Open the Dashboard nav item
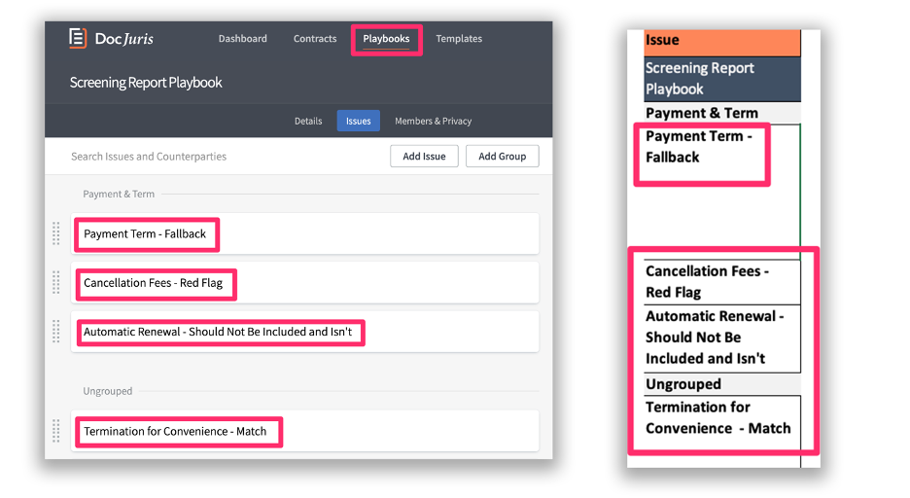This screenshot has height=498, width=910. point(243,38)
